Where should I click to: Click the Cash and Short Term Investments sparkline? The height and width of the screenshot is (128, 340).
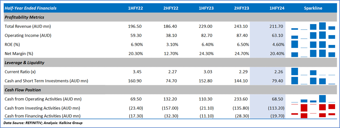click(x=313, y=81)
